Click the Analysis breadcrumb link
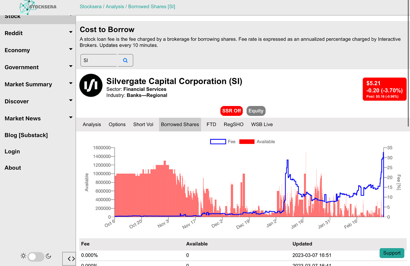The height and width of the screenshot is (266, 410). pyautogui.click(x=115, y=6)
